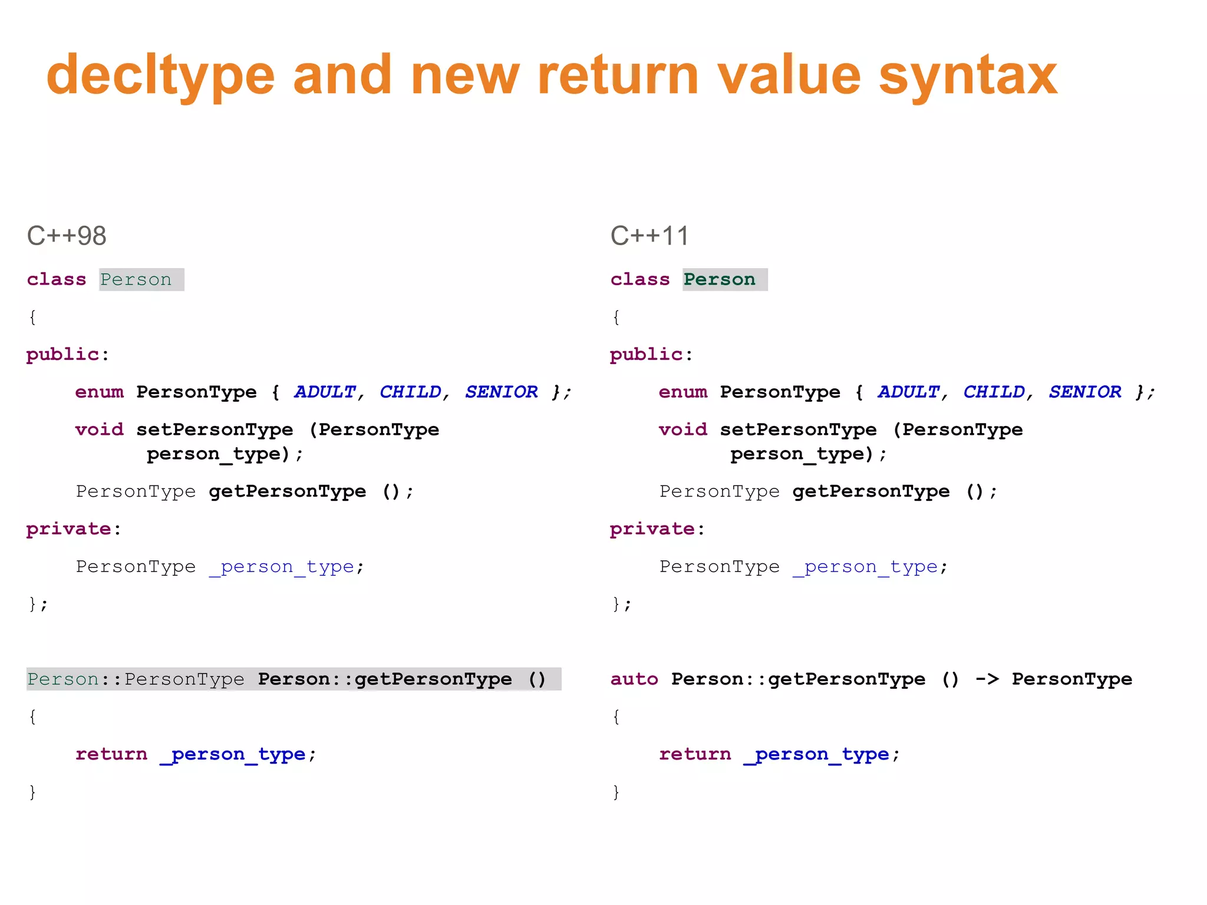1207x905 pixels.
Task: Click 'PersonType _person_type;' member in C++11 column
Action: [803, 567]
